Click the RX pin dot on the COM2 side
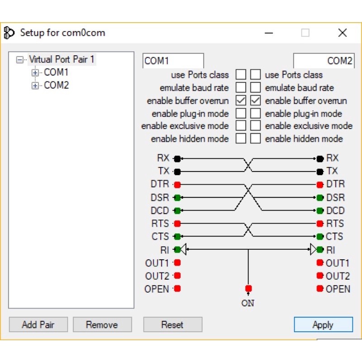362x362 pixels. [x=320, y=159]
